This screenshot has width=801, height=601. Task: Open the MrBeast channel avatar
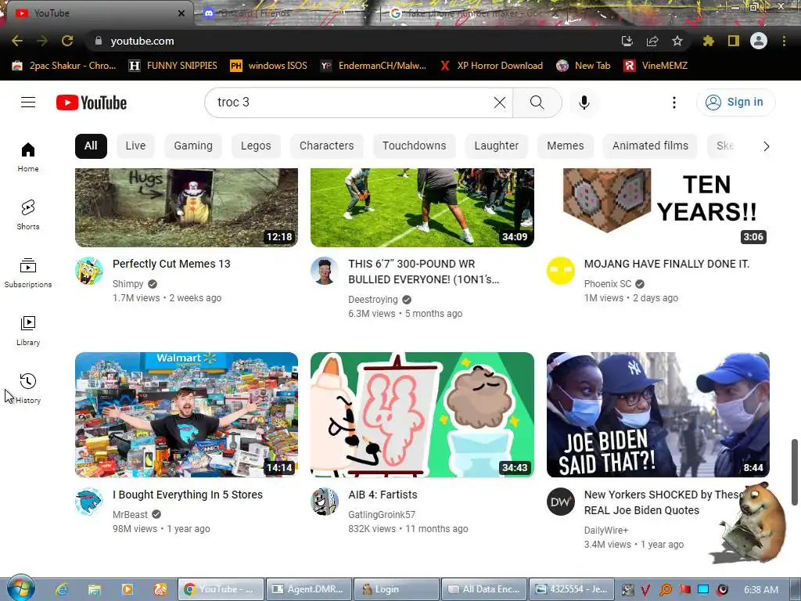coord(89,502)
